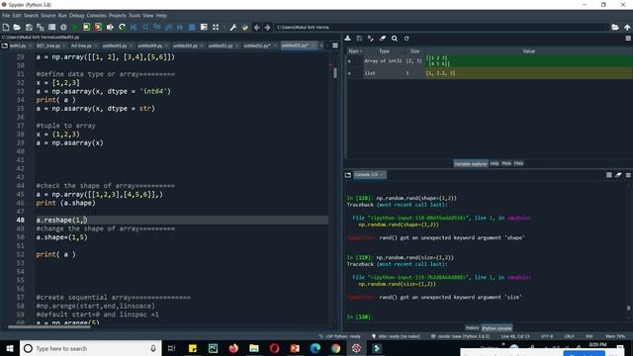Select the Files pane tab

click(x=518, y=163)
